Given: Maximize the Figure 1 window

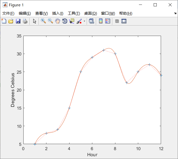Looking at the screenshot, I should click(x=155, y=5).
